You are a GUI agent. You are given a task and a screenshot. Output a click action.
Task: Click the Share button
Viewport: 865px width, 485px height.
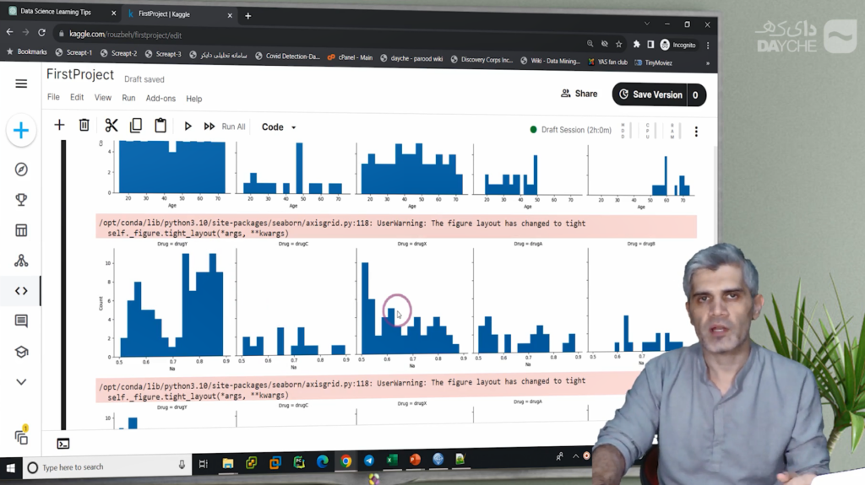pos(579,94)
